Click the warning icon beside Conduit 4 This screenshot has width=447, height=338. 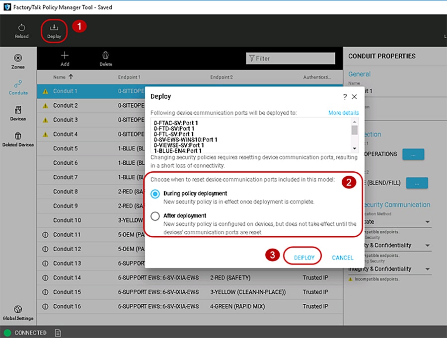coord(45,134)
